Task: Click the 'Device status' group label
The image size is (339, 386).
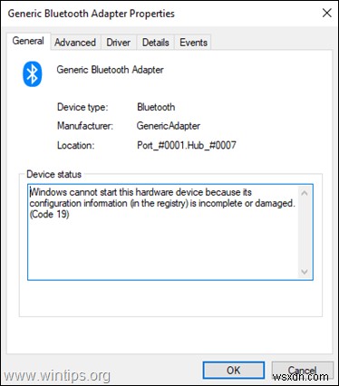Action: click(54, 174)
